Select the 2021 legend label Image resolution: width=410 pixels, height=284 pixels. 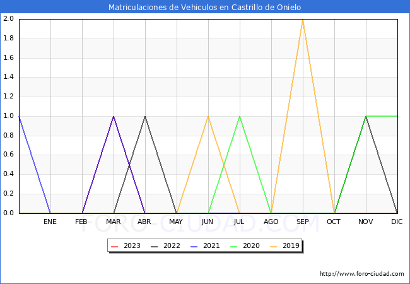click(x=211, y=246)
